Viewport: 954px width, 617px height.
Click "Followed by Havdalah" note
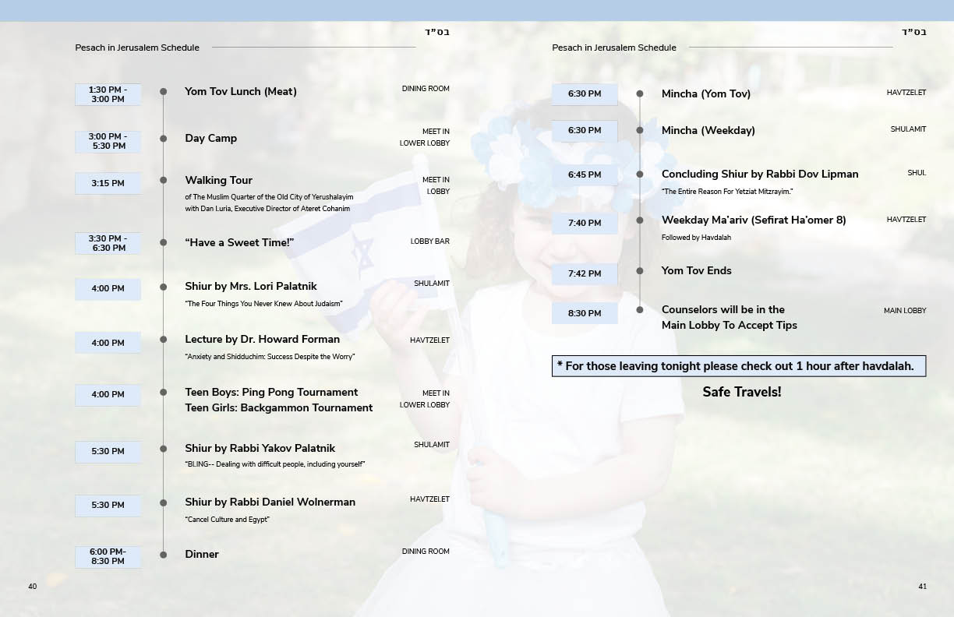click(696, 238)
